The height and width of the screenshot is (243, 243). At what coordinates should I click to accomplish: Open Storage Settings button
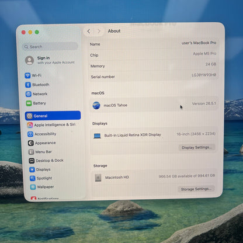[196, 189]
